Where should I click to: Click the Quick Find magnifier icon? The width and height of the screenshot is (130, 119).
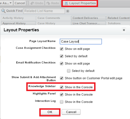pyautogui.click(x=3, y=11)
